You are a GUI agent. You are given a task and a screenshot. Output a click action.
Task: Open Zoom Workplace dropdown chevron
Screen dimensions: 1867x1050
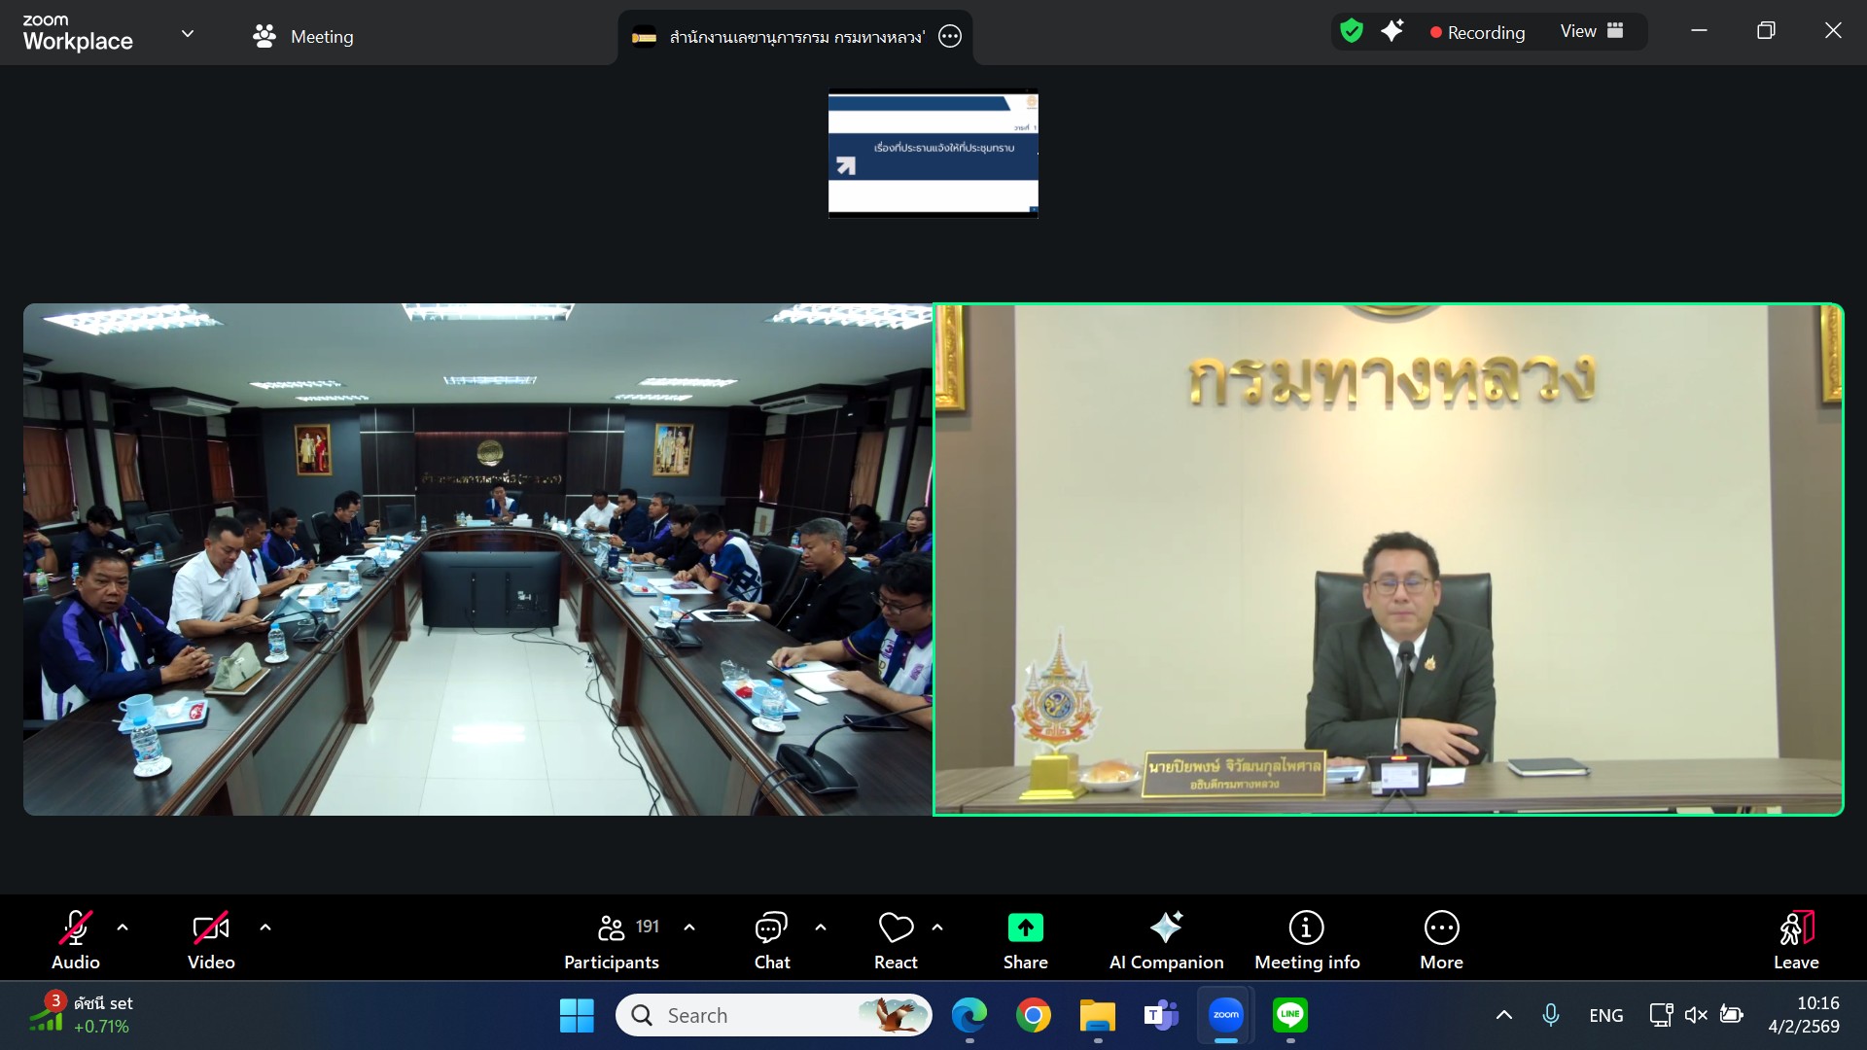[x=188, y=34]
